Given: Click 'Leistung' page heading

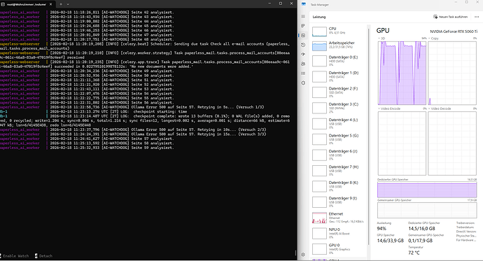Looking at the screenshot, I should [319, 17].
